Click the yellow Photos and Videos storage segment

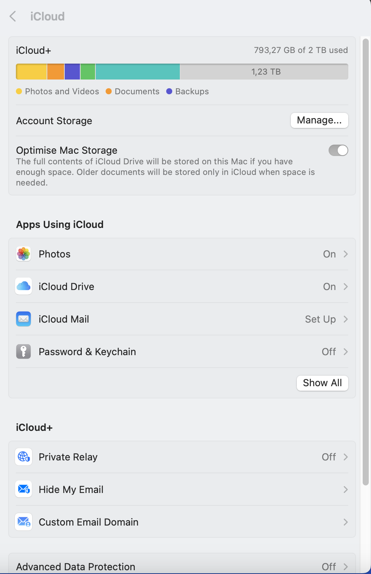click(x=31, y=72)
